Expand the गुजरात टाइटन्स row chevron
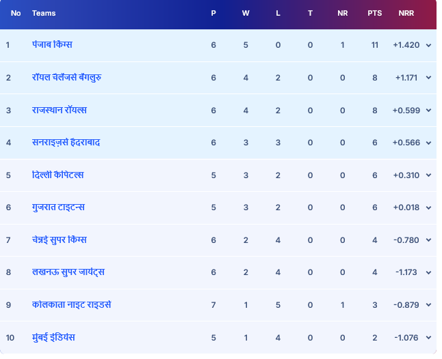 [x=428, y=207]
